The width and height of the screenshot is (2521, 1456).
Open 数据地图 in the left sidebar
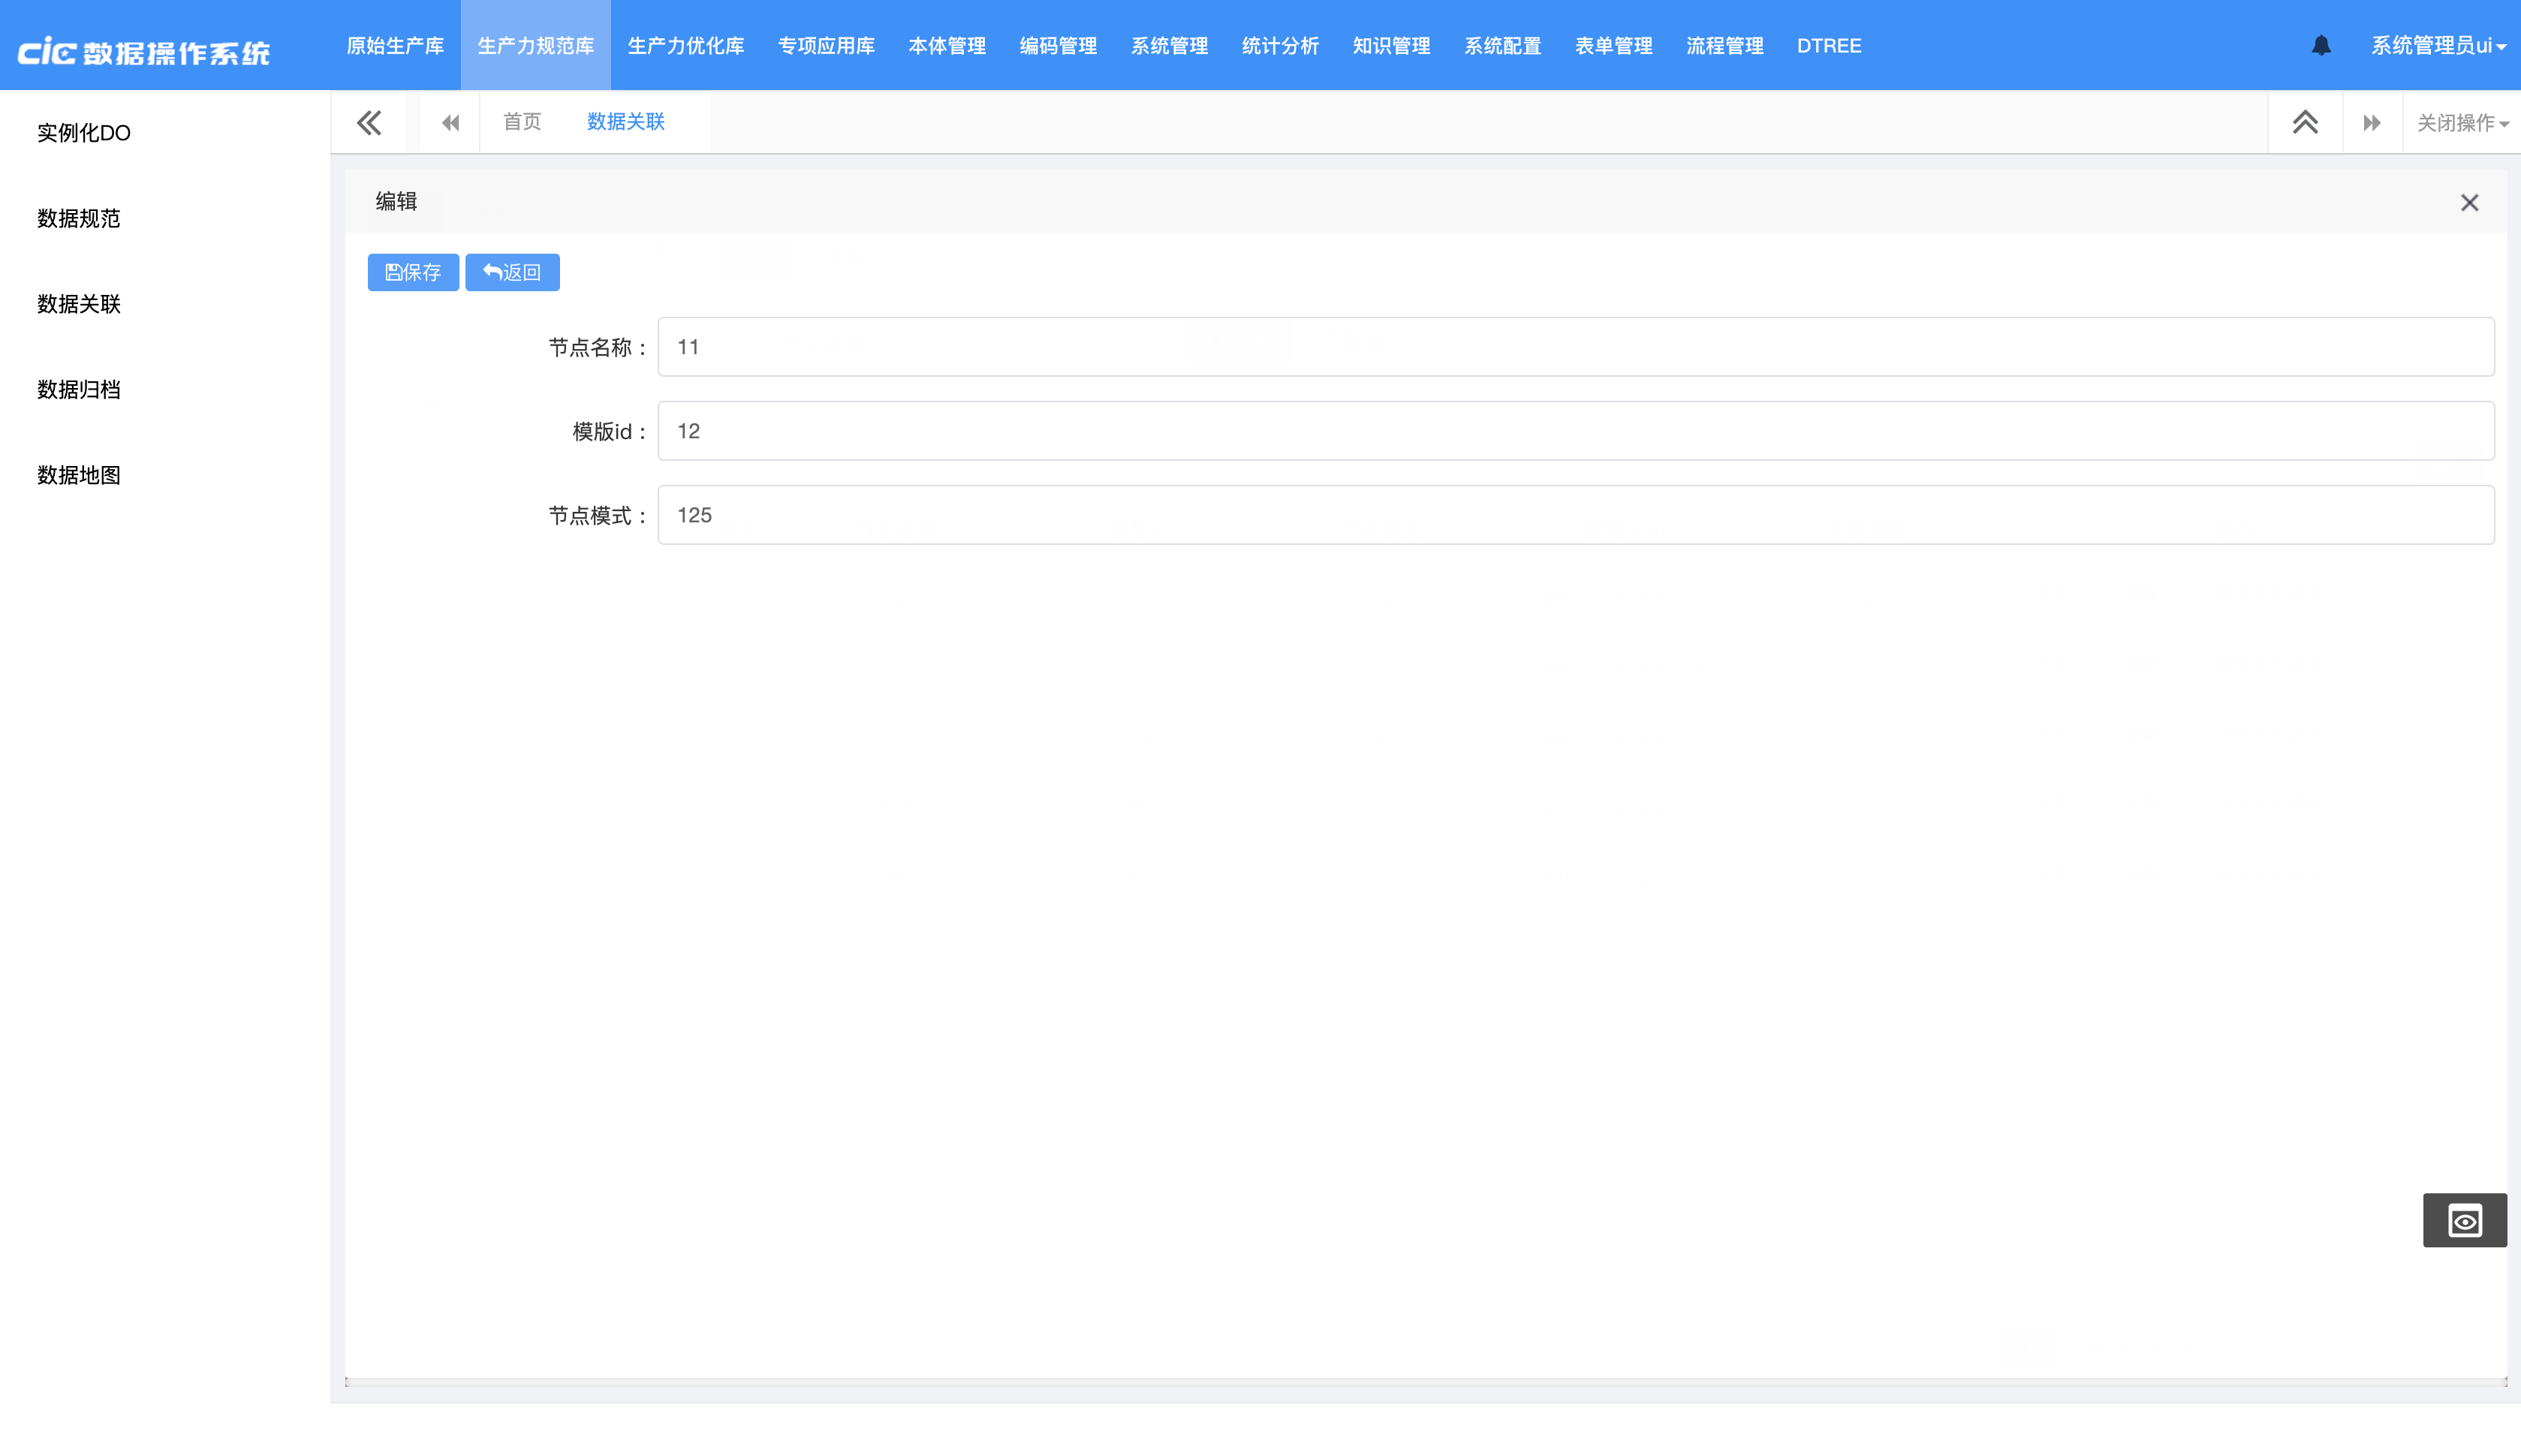[x=79, y=475]
